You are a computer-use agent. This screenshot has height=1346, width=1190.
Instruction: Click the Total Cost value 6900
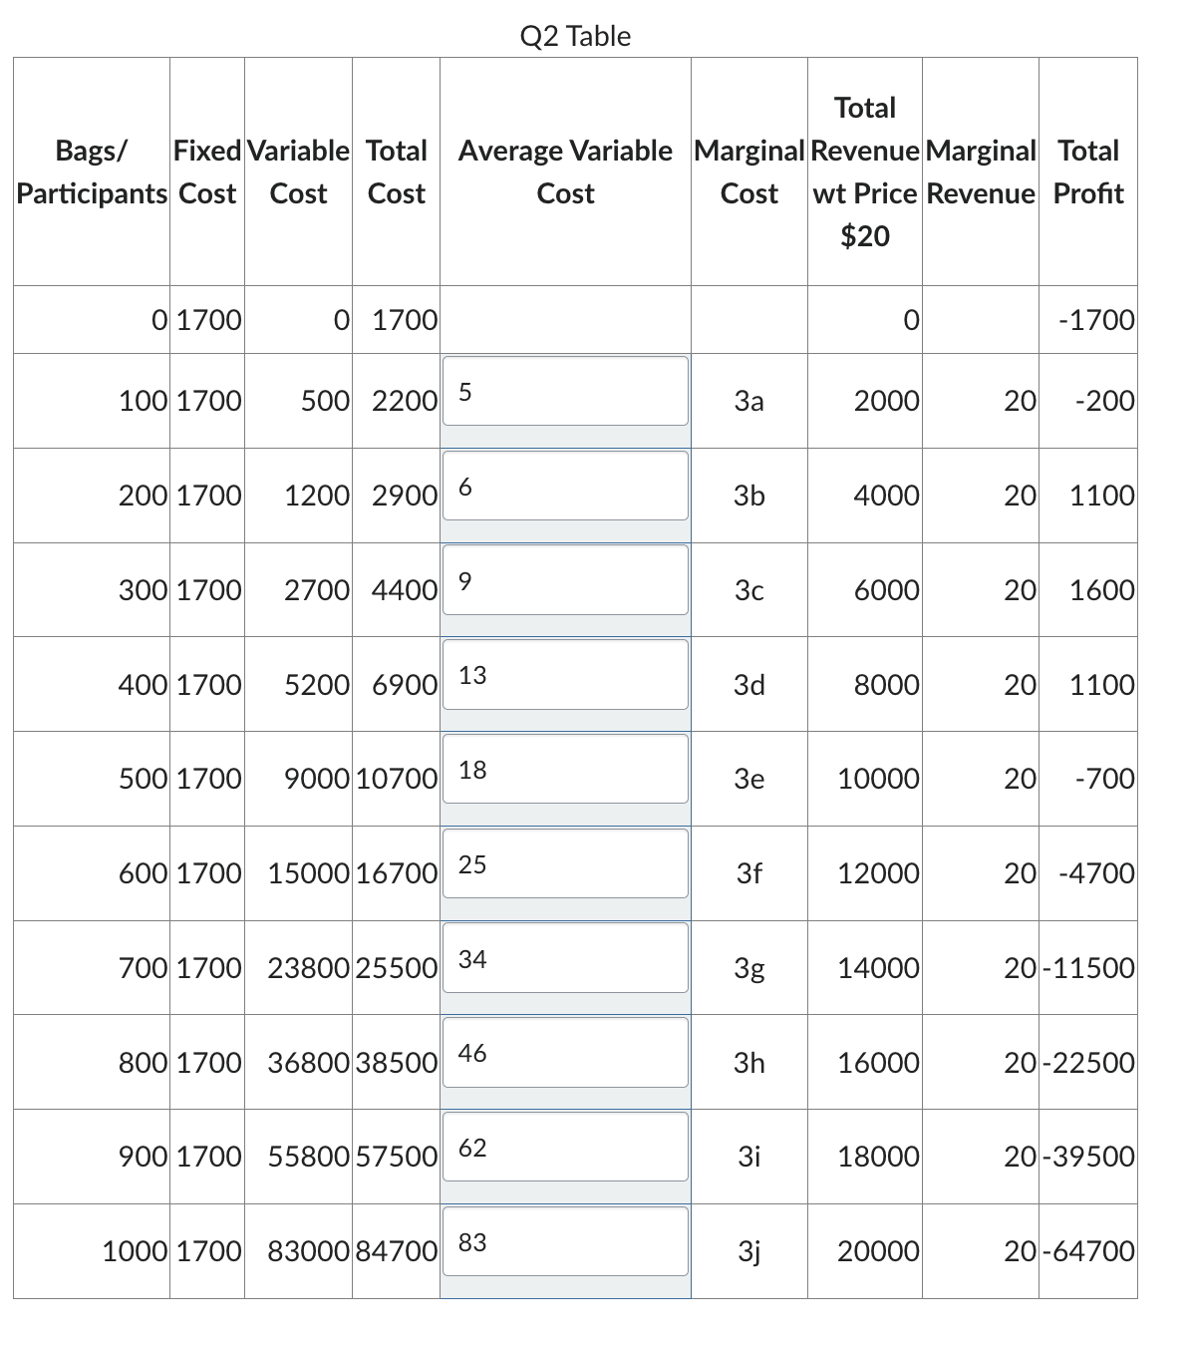point(405,685)
